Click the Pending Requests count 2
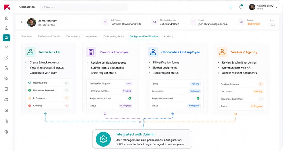 (261, 84)
